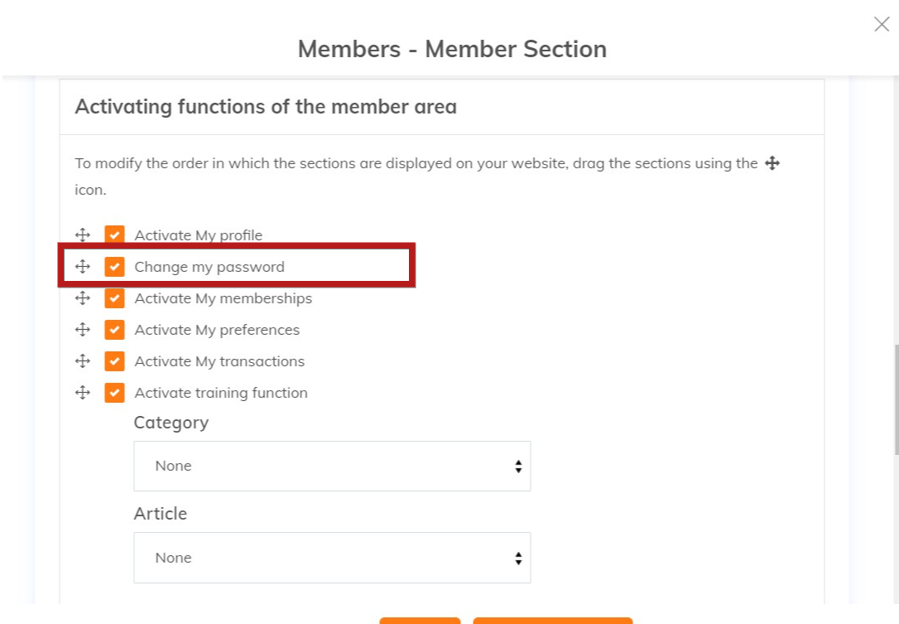The width and height of the screenshot is (899, 624).
Task: Click the vertical scrollbar on the right edge
Action: (895, 398)
